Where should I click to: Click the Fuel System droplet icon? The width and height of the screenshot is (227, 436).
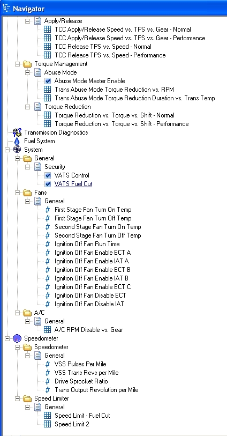[17, 141]
